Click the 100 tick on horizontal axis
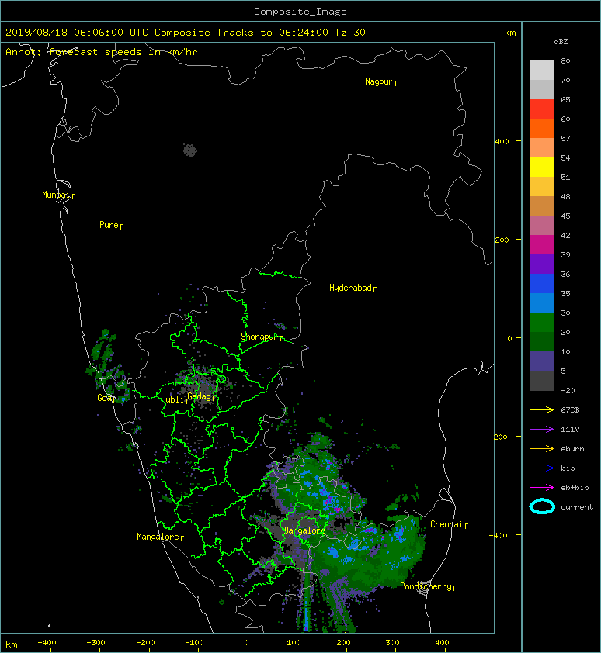The width and height of the screenshot is (601, 653). [294, 643]
